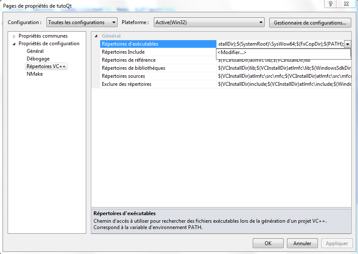This screenshot has height=254, width=358.
Task: Select Répertoires de référence property row
Action: coord(158,60)
